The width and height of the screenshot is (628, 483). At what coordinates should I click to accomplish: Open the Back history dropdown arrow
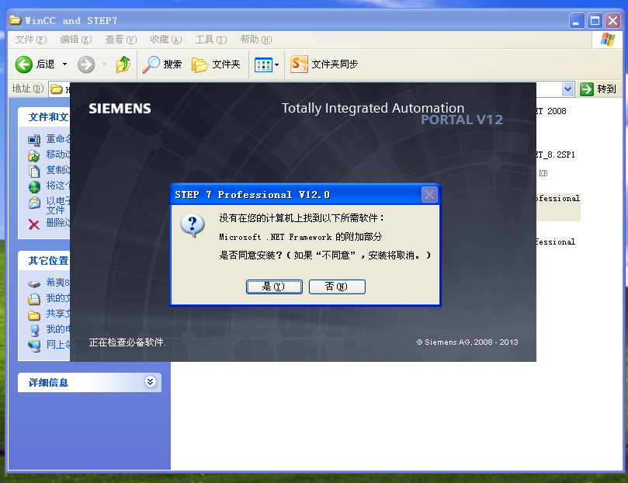(64, 64)
